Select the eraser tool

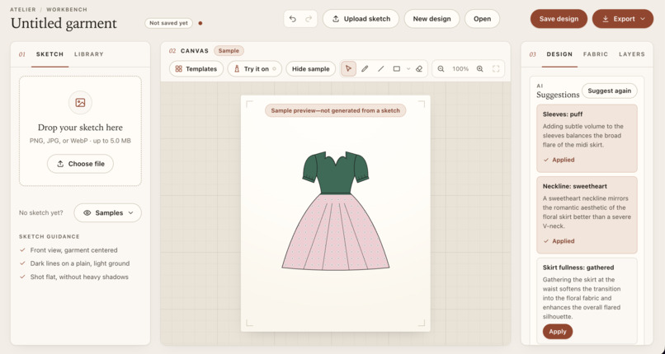click(419, 69)
